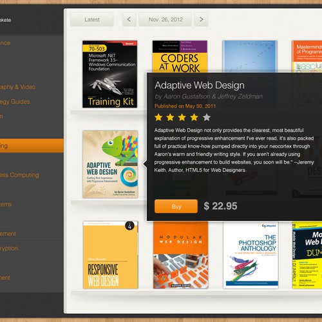322x322 pixels.
Task: Go to previous date with left arrow
Action: [129, 19]
